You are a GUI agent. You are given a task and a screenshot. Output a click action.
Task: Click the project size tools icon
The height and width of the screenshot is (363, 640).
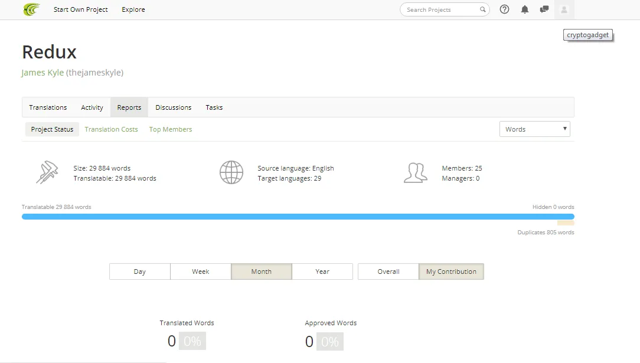(x=47, y=172)
